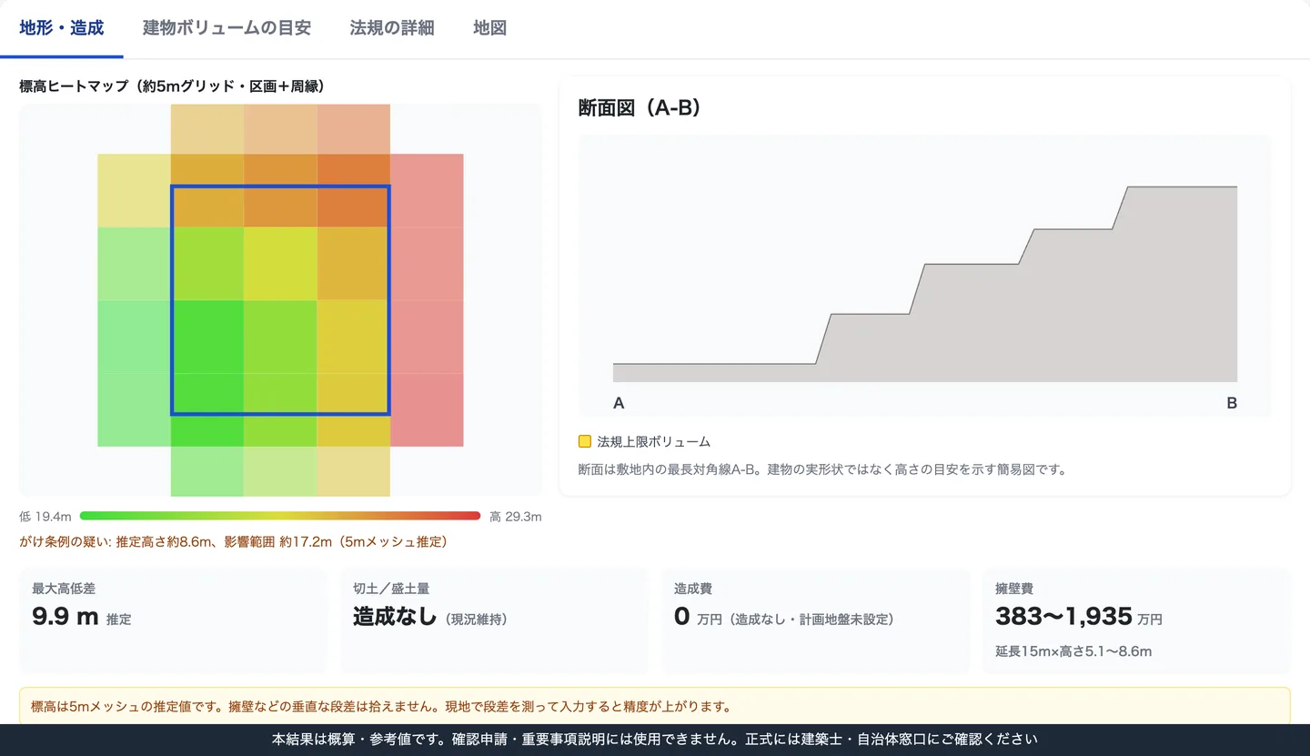Click the 造成費 card label
This screenshot has height=756, width=1310.
pyautogui.click(x=693, y=589)
